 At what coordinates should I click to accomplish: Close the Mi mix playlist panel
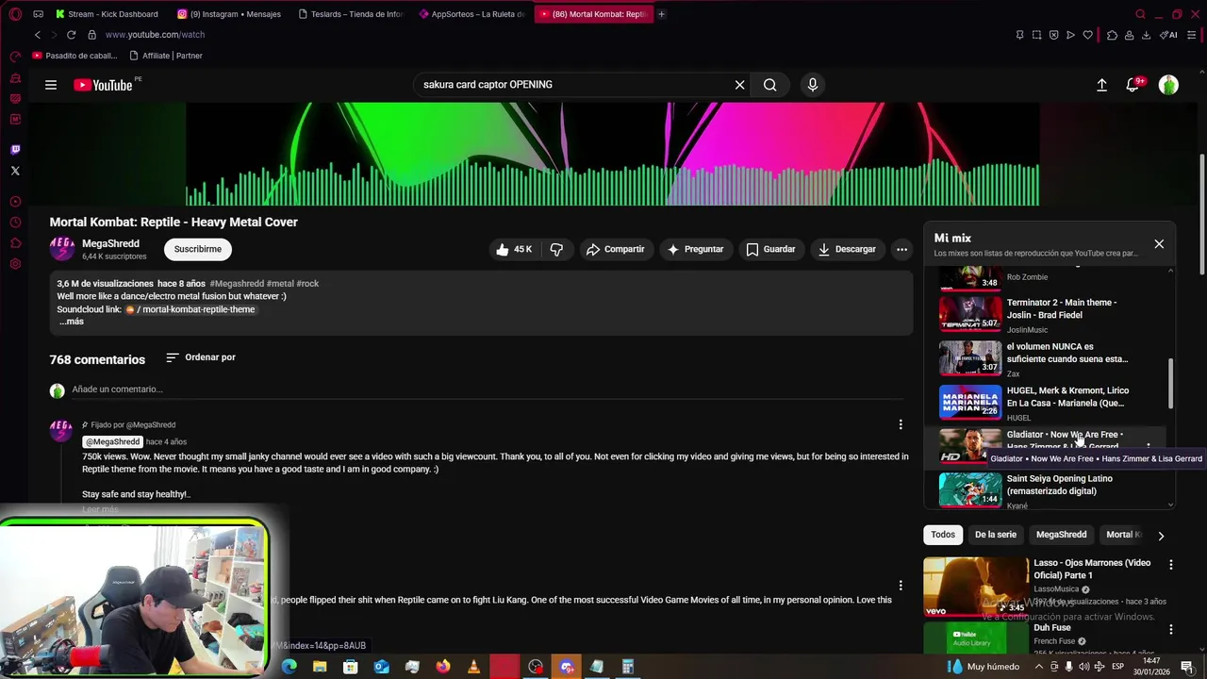point(1159,244)
